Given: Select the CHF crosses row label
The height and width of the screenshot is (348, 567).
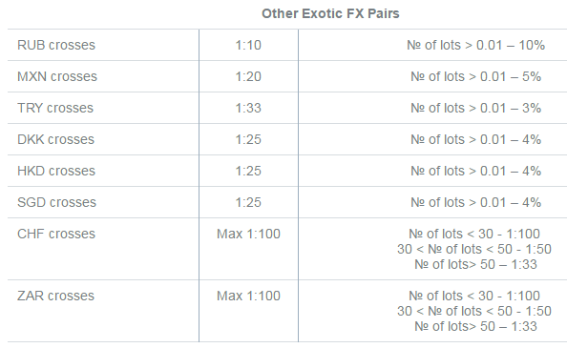Looking at the screenshot, I should click(x=56, y=234).
